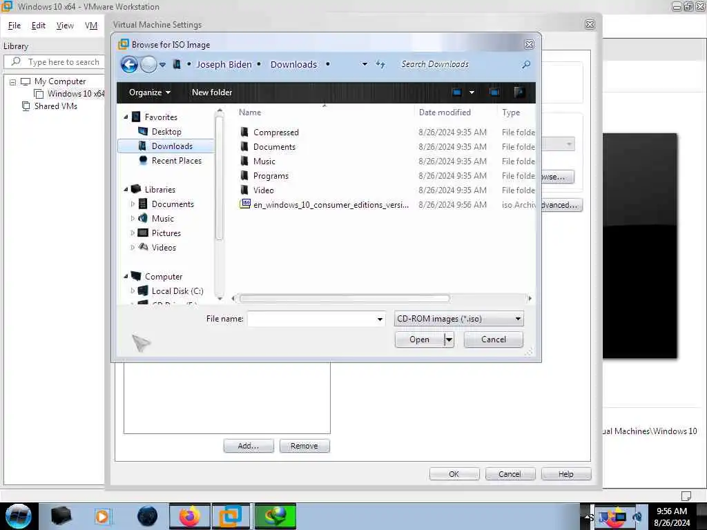Select the Music folder in file list

264,161
